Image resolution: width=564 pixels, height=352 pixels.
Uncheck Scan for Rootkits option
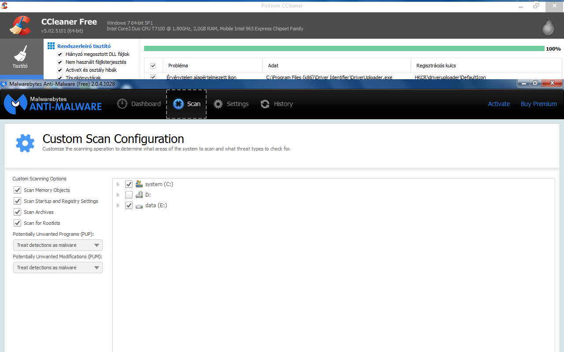18,223
